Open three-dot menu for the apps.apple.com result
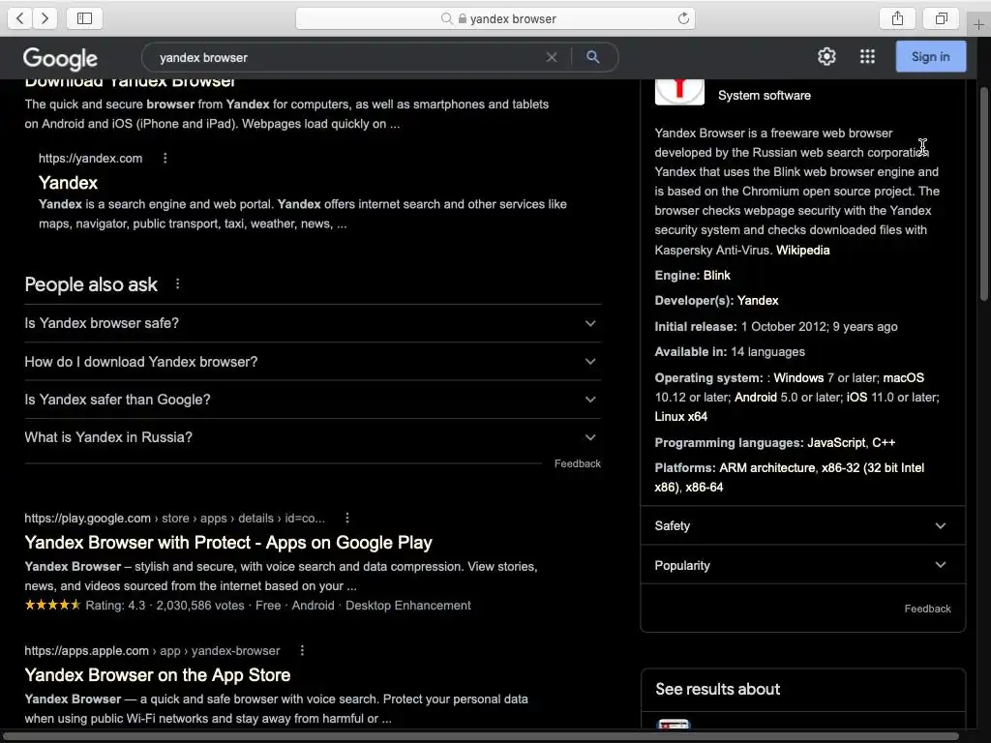 (x=302, y=650)
